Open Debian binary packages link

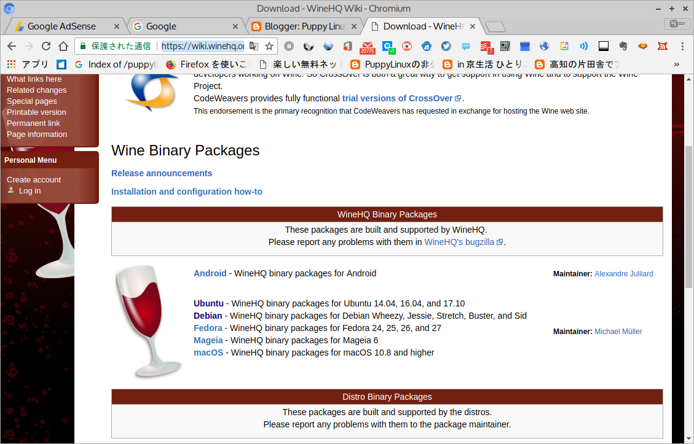point(208,316)
